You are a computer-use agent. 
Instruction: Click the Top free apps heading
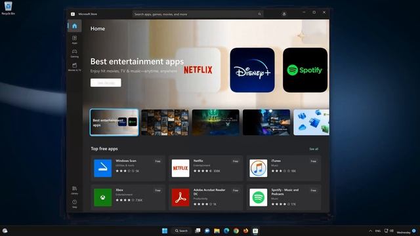pyautogui.click(x=104, y=149)
